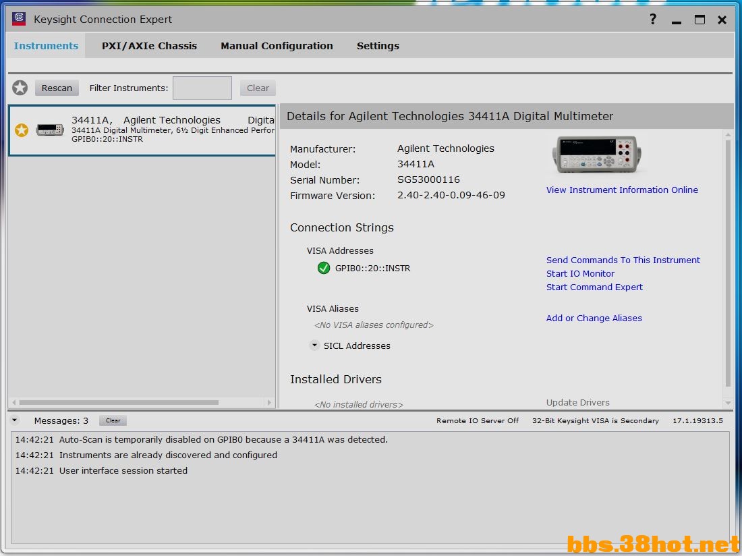The height and width of the screenshot is (556, 742).
Task: Collapse the Messages panel with arrow
Action: pyautogui.click(x=15, y=420)
